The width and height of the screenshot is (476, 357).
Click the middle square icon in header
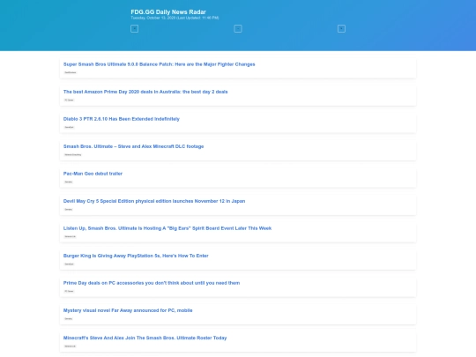pos(238,28)
